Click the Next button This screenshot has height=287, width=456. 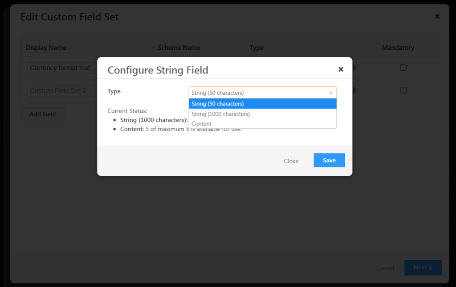[x=423, y=267]
